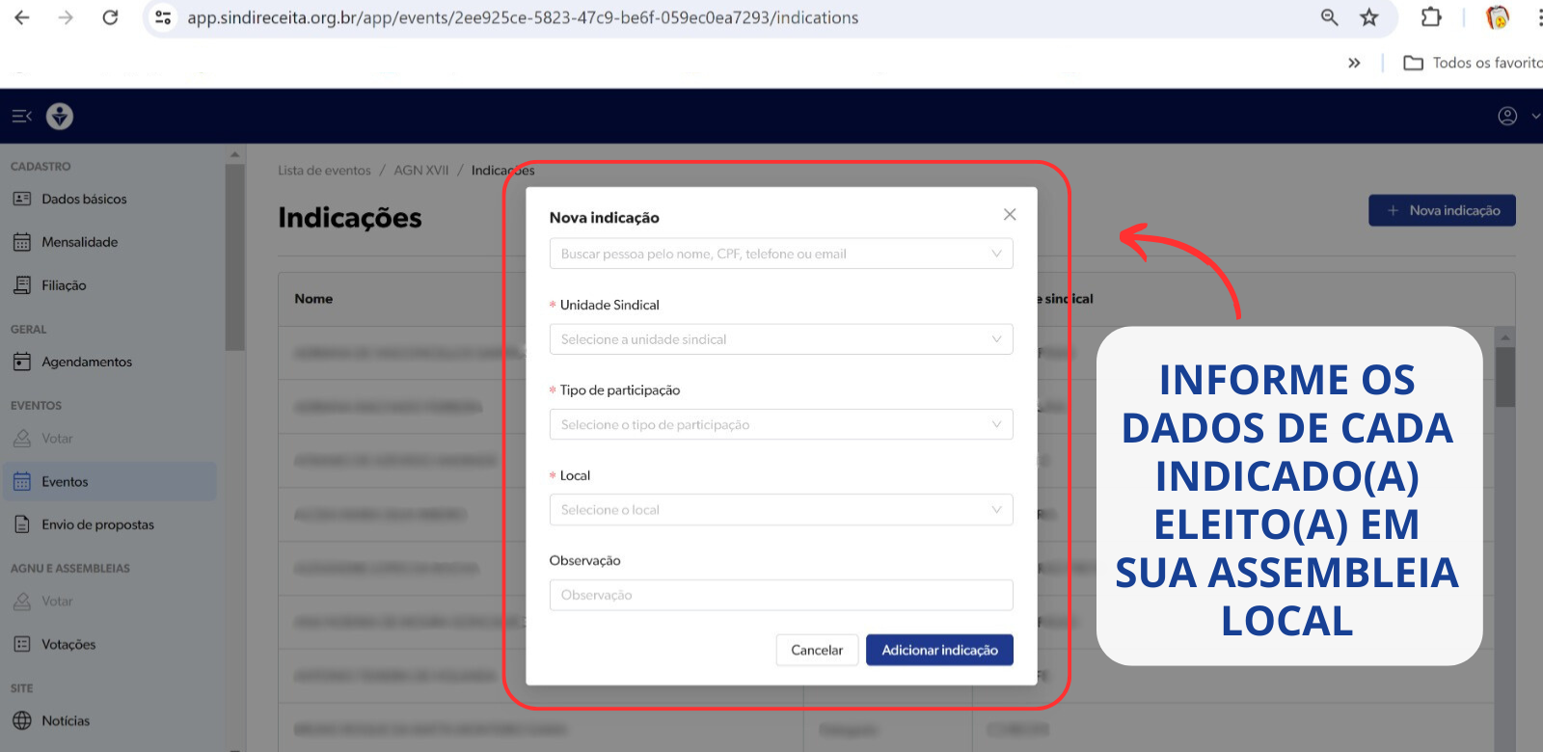Open browser extensions puzzle icon
The width and height of the screenshot is (1543, 752).
(1431, 17)
